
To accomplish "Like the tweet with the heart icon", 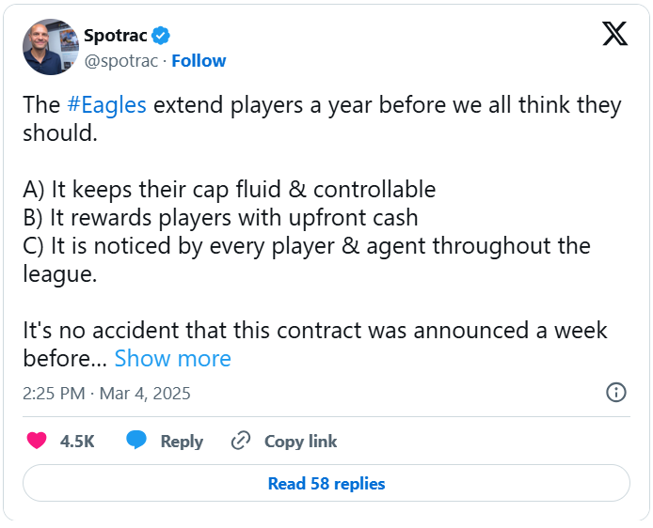I will [37, 441].
